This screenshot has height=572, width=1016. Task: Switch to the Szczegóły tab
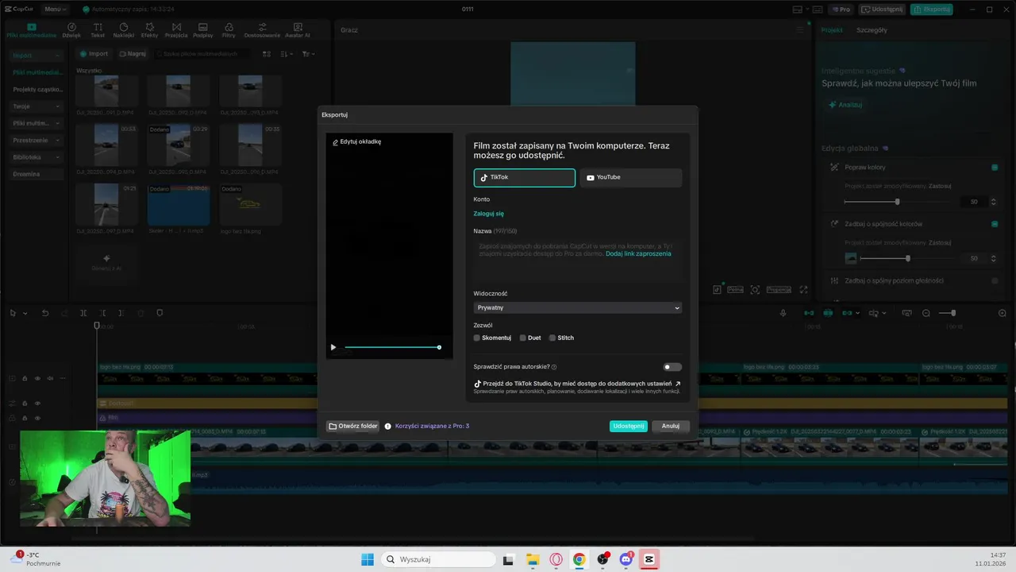872,30
